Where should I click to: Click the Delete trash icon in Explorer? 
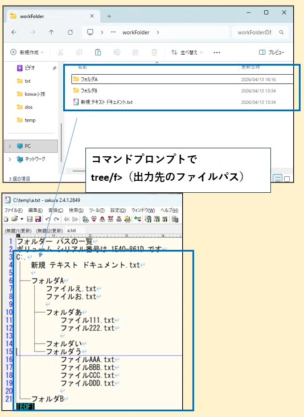tap(154, 52)
